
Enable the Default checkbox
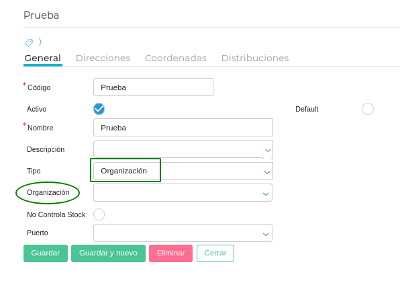[x=368, y=109]
